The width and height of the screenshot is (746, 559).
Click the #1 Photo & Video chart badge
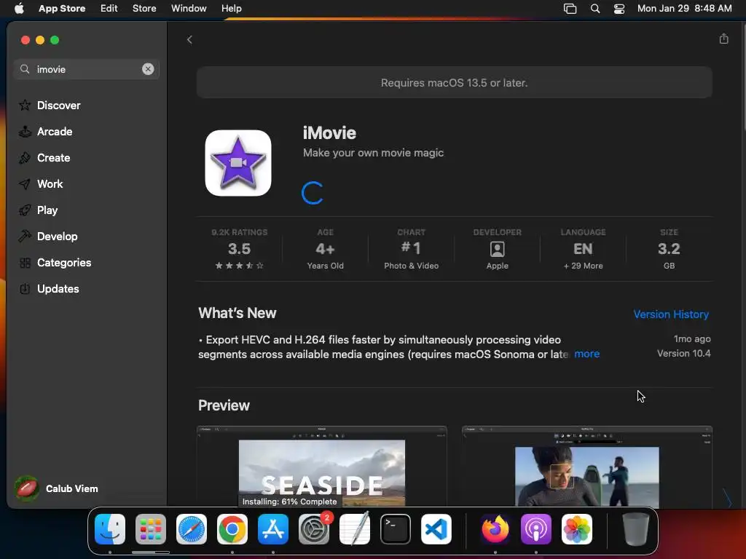[411, 249]
